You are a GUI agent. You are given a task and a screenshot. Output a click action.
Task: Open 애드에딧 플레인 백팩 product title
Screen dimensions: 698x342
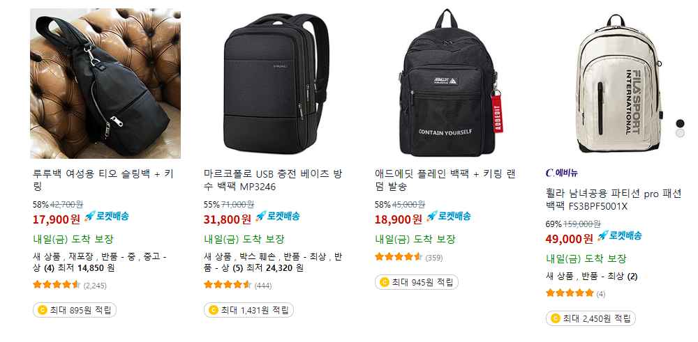[445, 180]
